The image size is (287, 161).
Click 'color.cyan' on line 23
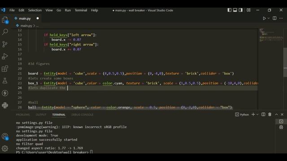click(x=113, y=83)
